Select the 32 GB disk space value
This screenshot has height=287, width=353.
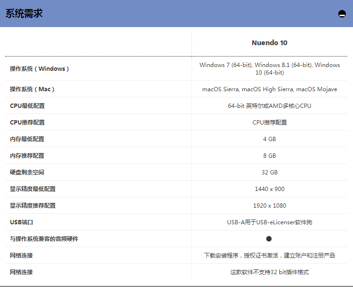pyautogui.click(x=269, y=172)
